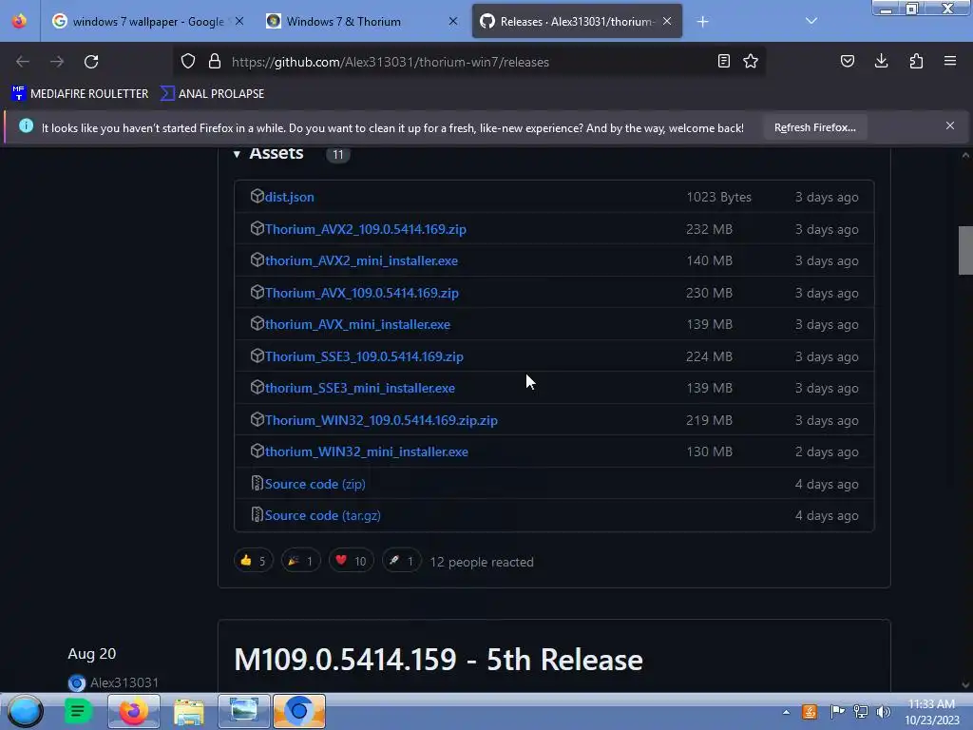Download Thorium_SSE3_109.0.5414.169.zip

click(x=364, y=357)
